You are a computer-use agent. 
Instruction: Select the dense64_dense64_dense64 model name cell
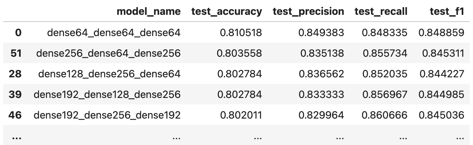[x=114, y=33]
